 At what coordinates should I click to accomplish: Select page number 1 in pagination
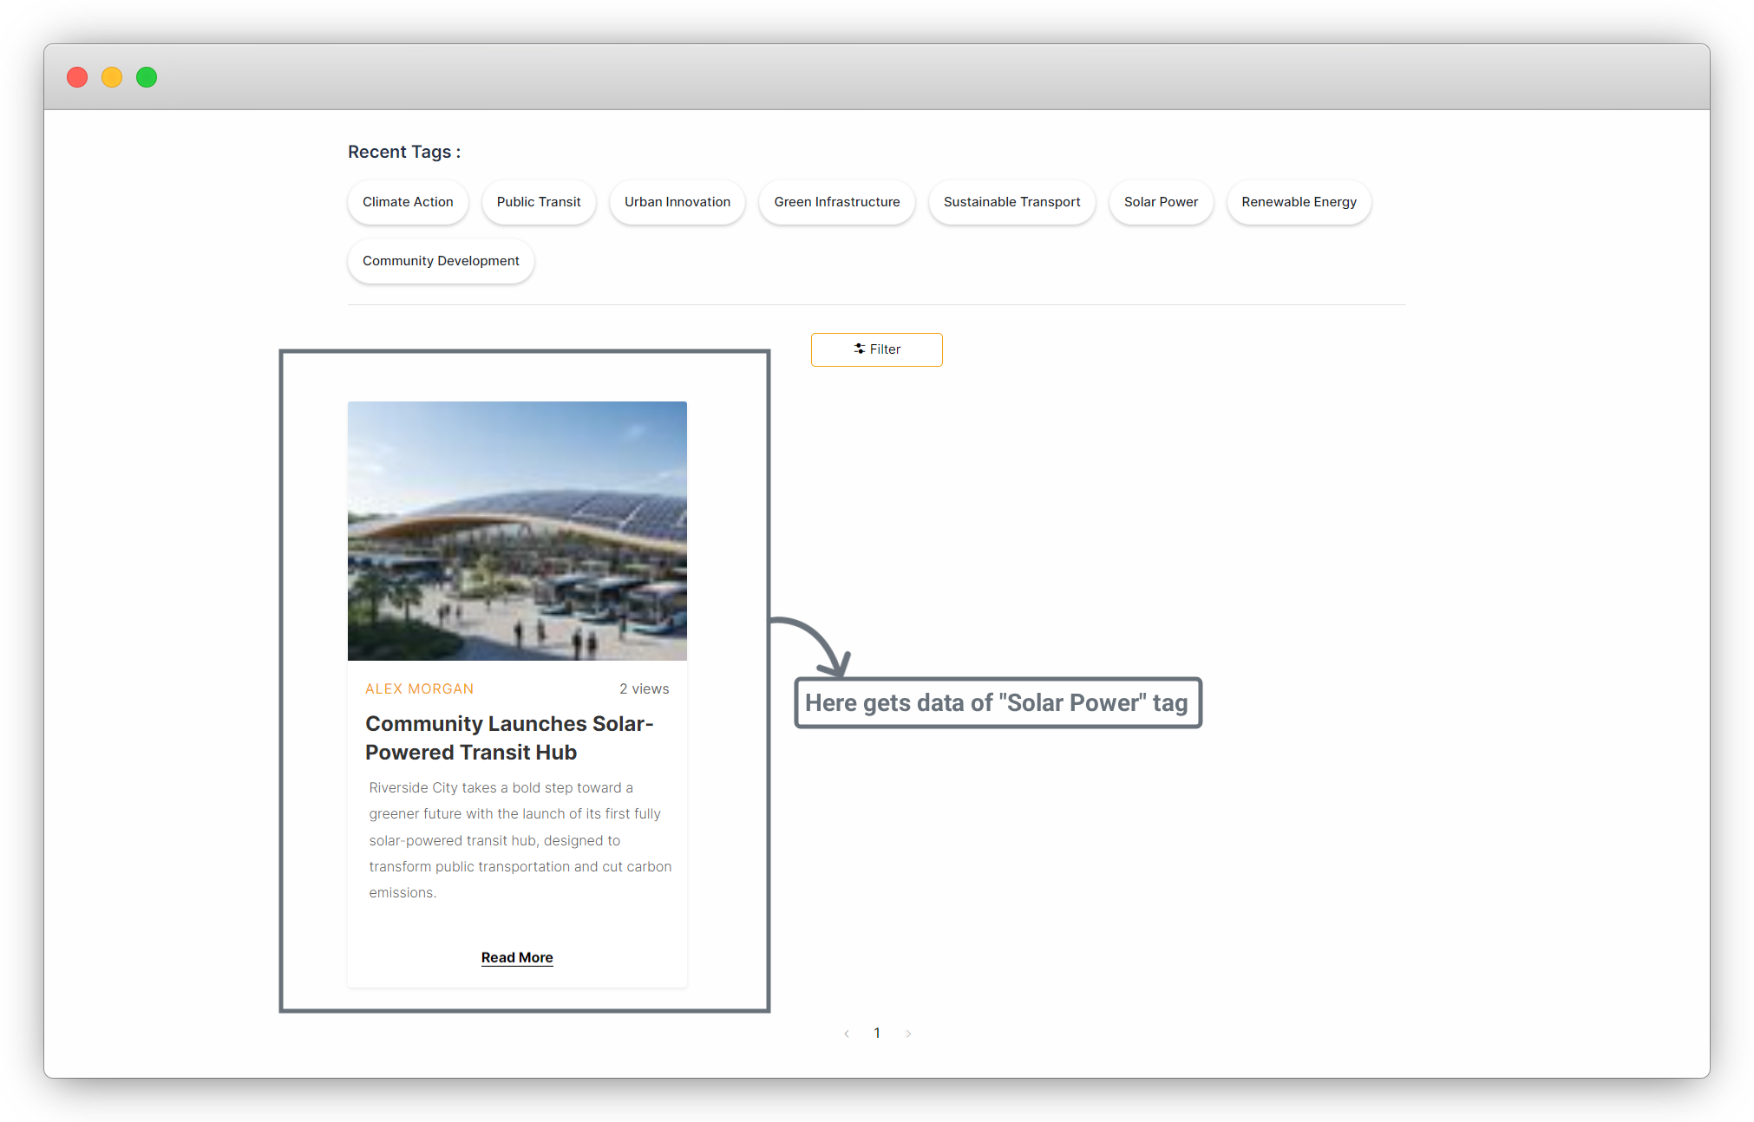pos(877,1033)
